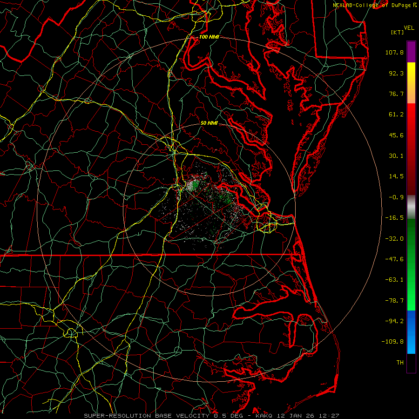Viewport: 419px width, 419px height.
Task: Select the 45.6 legend value
Action: pos(396,135)
